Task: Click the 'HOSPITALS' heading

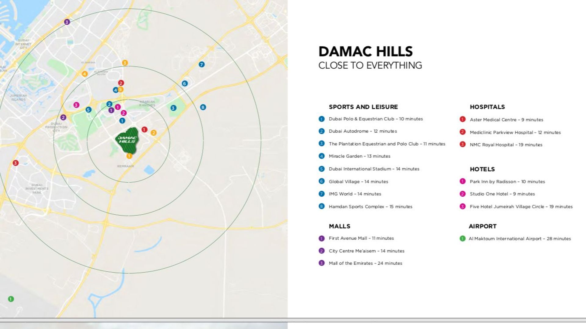Action: click(x=487, y=107)
